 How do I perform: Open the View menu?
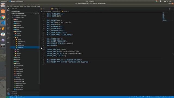(22, 6)
